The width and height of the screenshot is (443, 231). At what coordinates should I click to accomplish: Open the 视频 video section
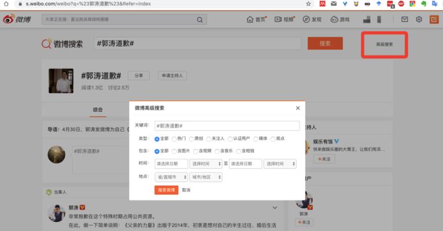[285, 19]
